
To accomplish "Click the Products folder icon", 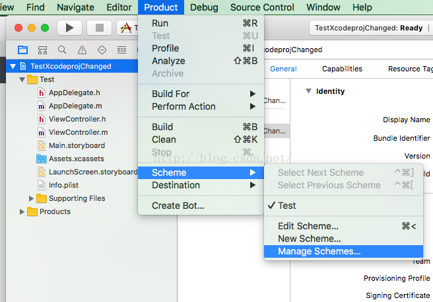I will pyautogui.click(x=32, y=211).
